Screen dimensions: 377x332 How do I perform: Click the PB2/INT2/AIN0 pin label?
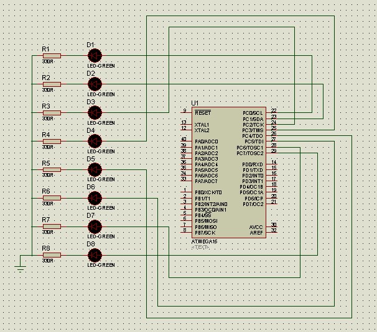click(211, 204)
